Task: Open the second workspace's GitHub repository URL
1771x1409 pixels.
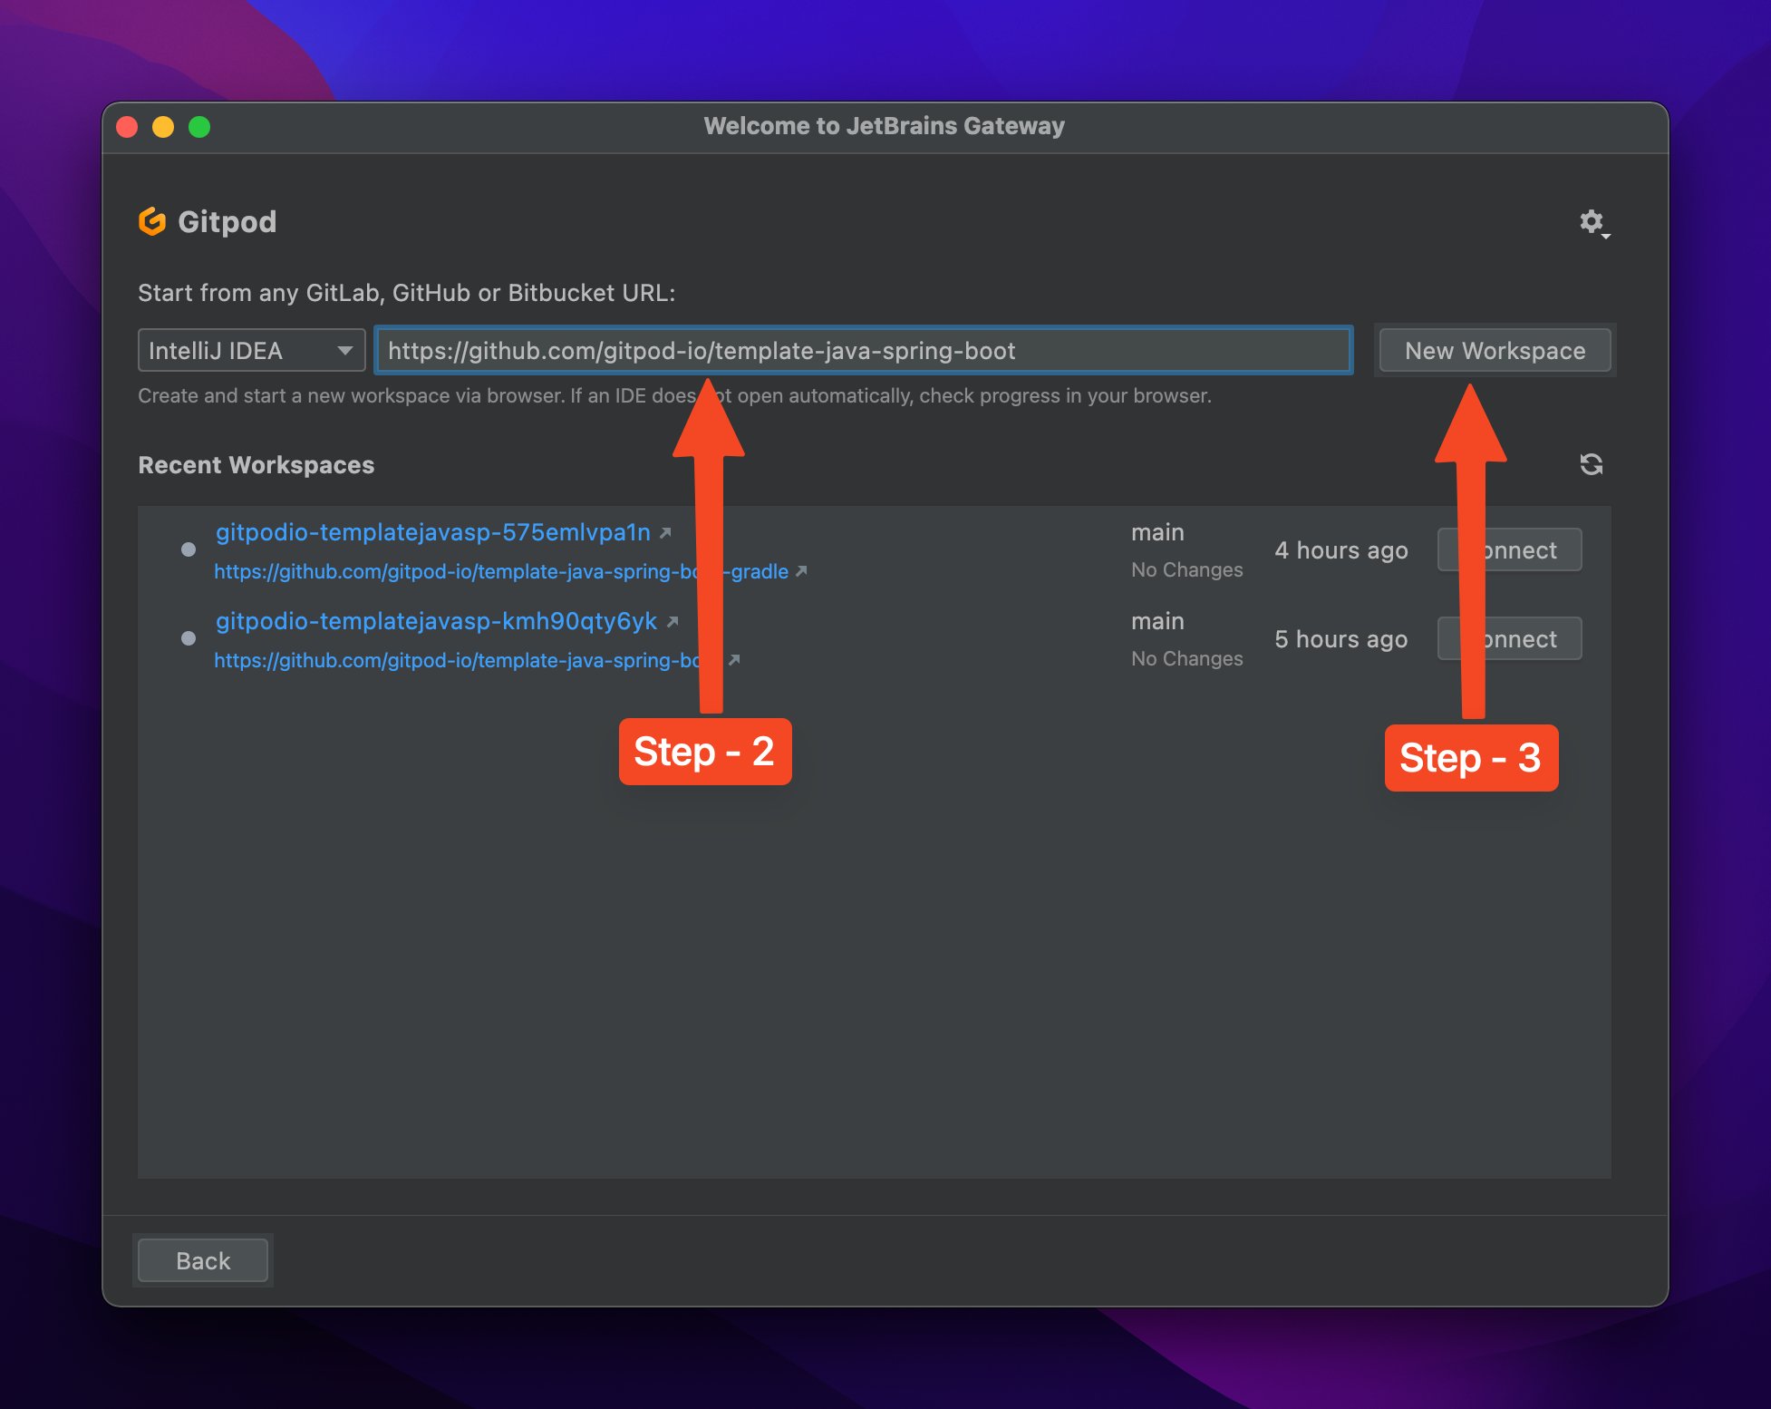Action: pos(468,660)
